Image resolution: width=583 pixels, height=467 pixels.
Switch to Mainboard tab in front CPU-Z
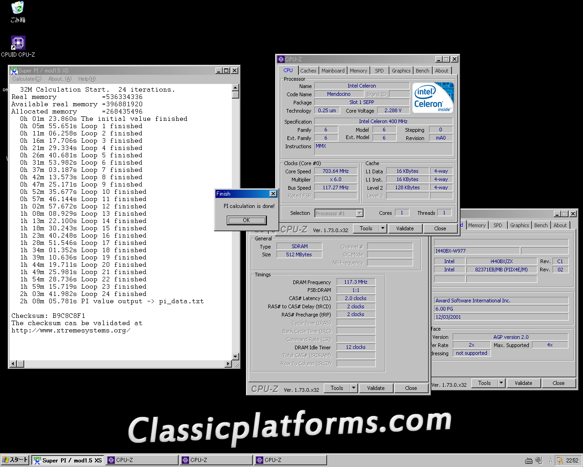pyautogui.click(x=333, y=71)
